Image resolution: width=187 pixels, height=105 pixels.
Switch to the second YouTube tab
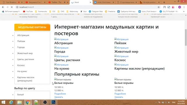[x=35, y=2]
